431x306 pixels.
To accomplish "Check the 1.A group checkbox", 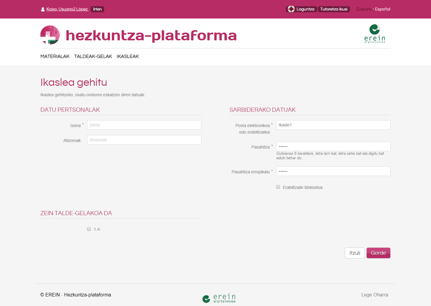I will click(x=89, y=229).
